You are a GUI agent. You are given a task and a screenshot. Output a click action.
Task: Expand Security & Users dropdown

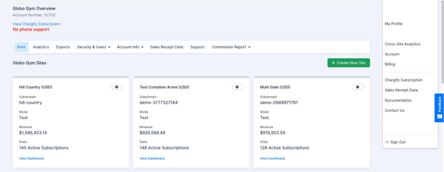(94, 47)
